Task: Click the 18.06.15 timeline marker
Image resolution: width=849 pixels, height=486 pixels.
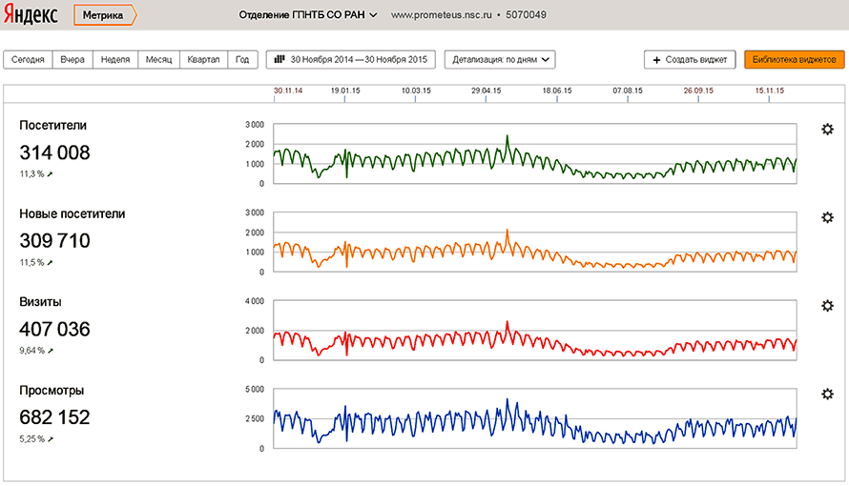Action: click(x=557, y=91)
